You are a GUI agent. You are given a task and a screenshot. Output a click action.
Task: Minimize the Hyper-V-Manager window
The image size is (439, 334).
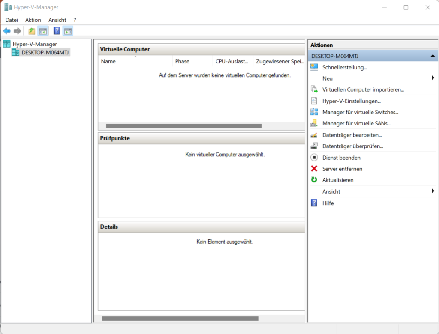click(x=385, y=7)
